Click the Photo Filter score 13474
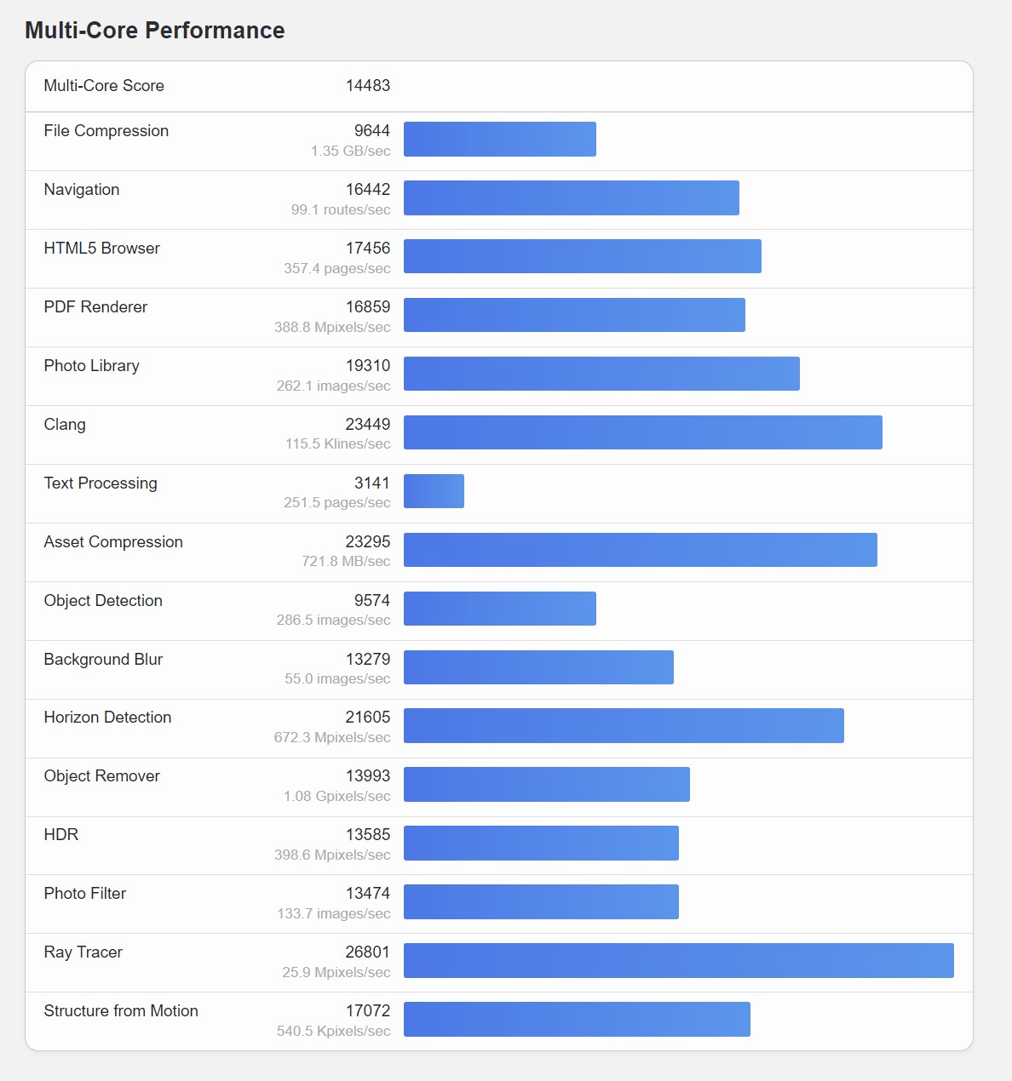The height and width of the screenshot is (1081, 1012). coord(368,893)
